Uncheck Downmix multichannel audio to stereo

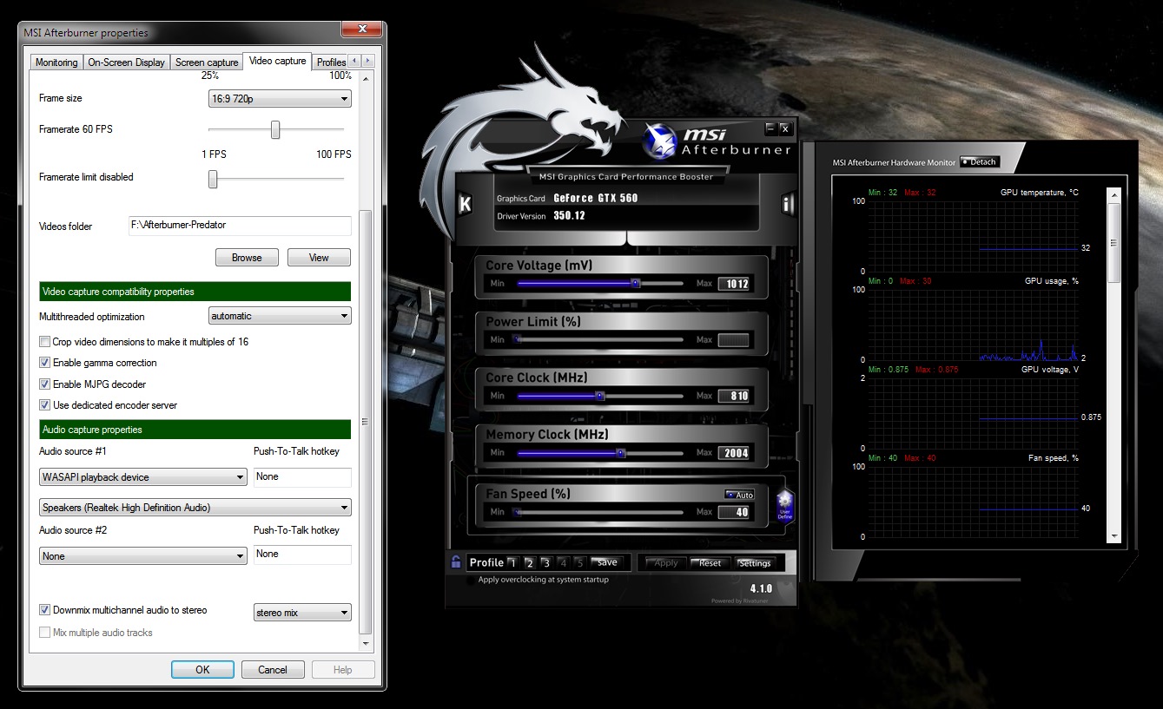[x=45, y=610]
